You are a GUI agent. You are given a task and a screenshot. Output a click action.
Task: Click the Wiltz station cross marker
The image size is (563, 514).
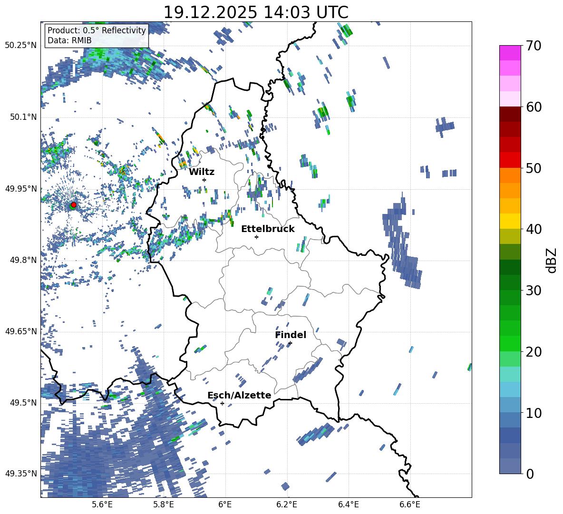204,180
